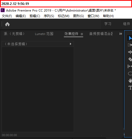
Task: Switch to the Lumetri 范围 tab
Action: point(44,34)
